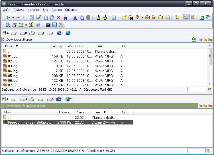Create new folder with the starred folder icon
The image size is (214, 155).
[124, 17]
